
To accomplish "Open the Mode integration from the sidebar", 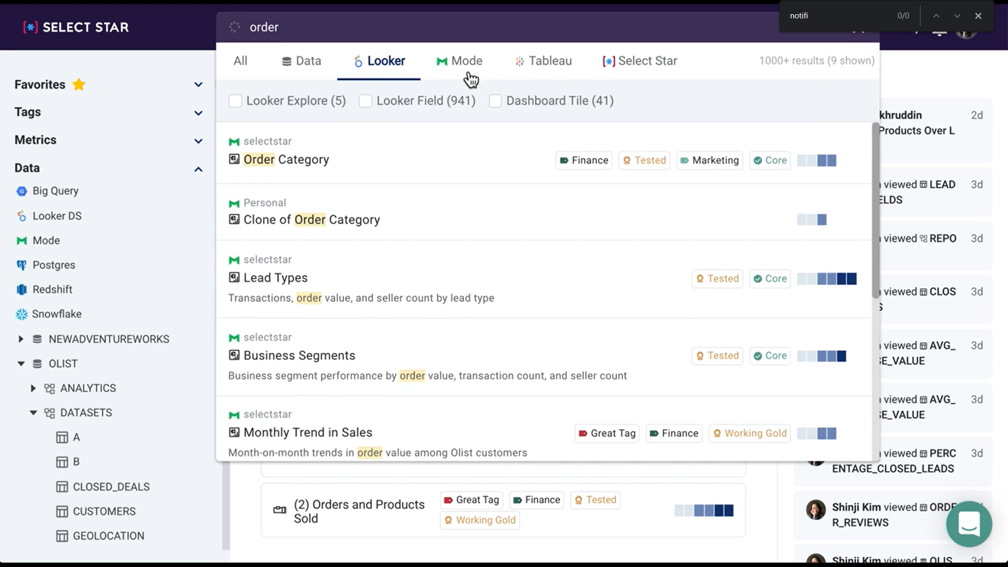I will pos(21,240).
